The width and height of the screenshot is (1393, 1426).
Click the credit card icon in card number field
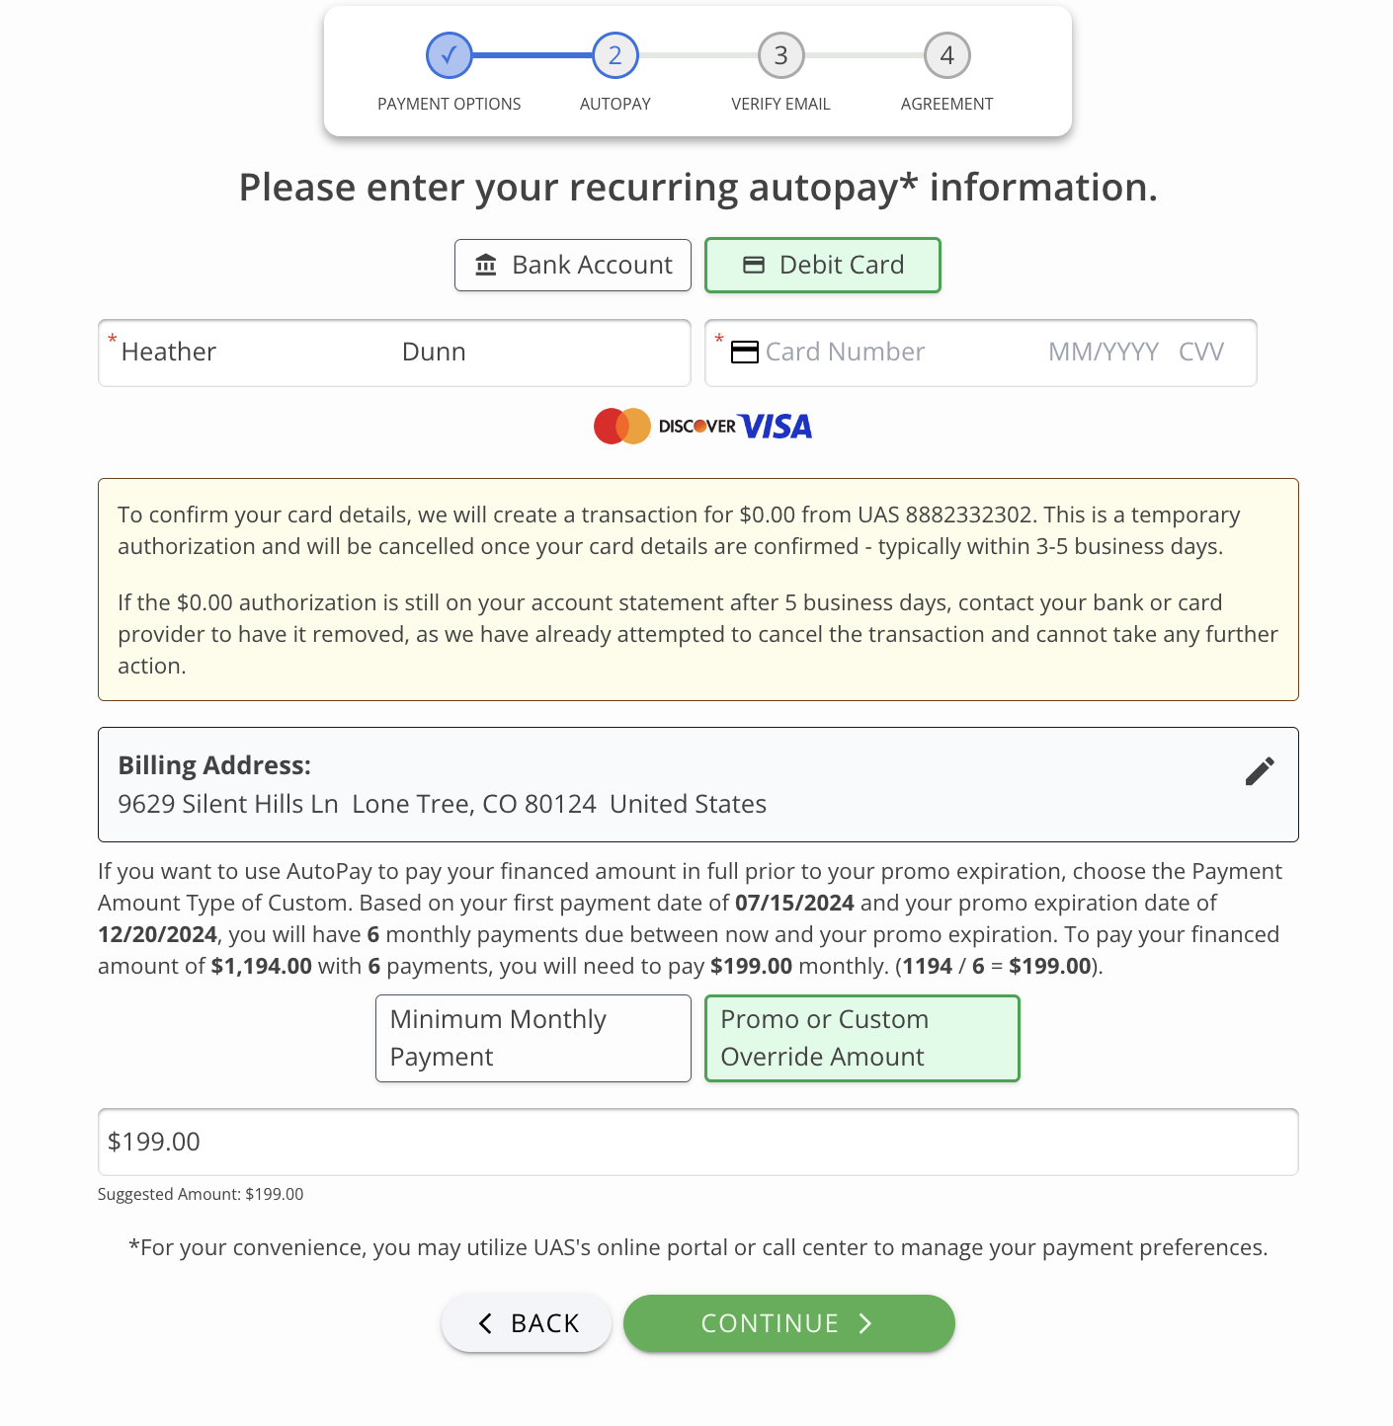tap(744, 352)
